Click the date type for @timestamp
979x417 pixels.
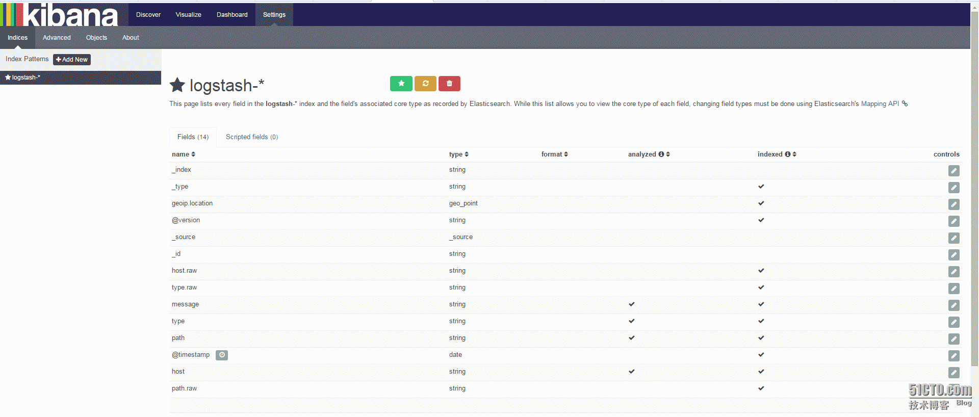[455, 355]
